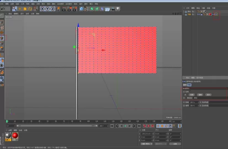Click the Show button in tag properties
Screen dimensions: 228x149
[208, 95]
